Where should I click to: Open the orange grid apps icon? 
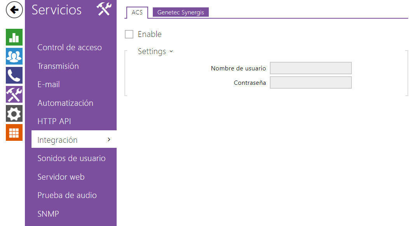point(14,133)
